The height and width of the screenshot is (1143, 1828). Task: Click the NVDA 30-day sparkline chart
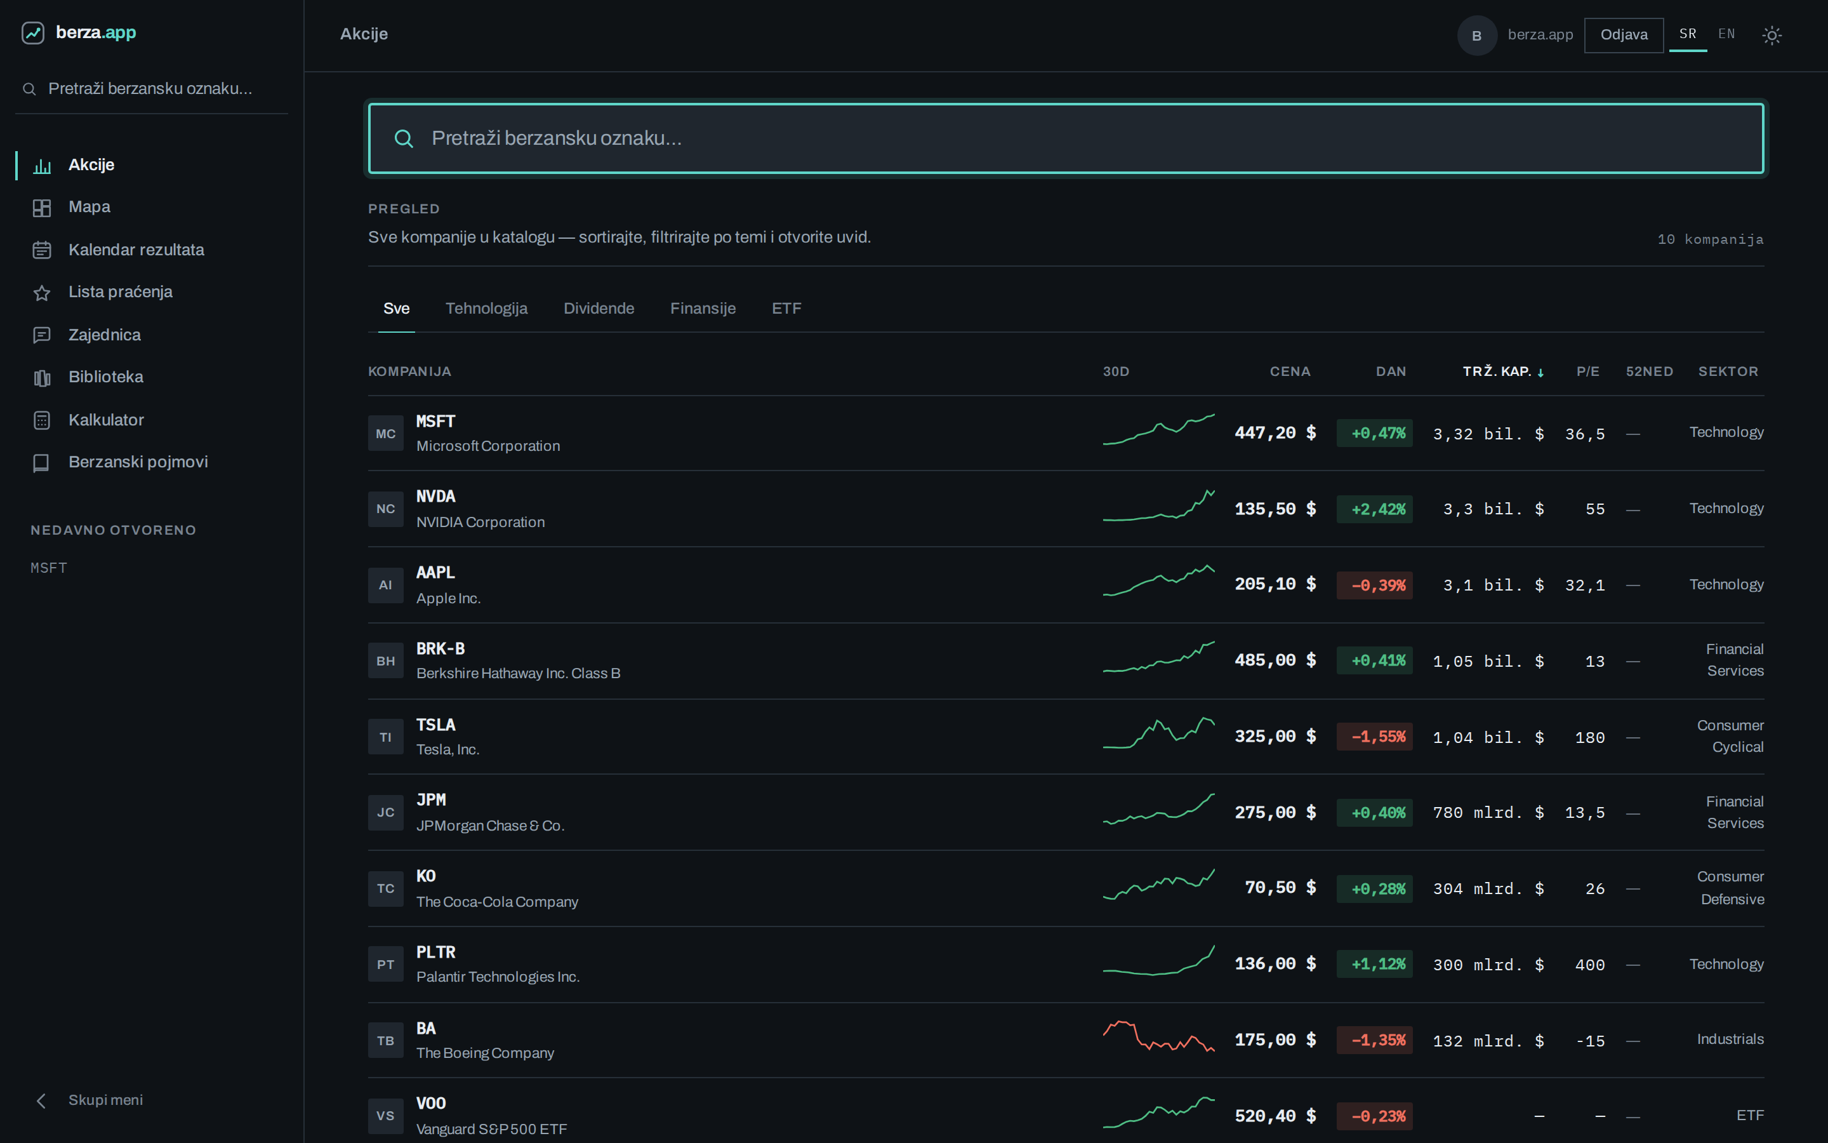[1159, 505]
